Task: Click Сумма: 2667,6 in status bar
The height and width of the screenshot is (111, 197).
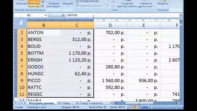Action: [117, 107]
